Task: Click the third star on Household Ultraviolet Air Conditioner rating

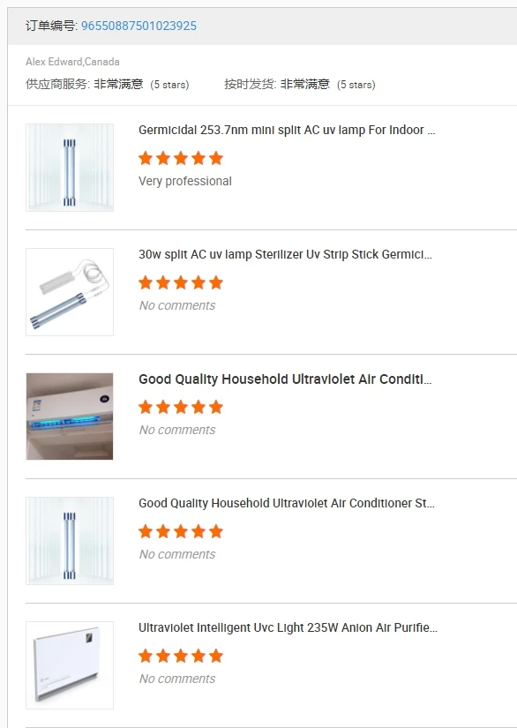Action: tap(180, 407)
